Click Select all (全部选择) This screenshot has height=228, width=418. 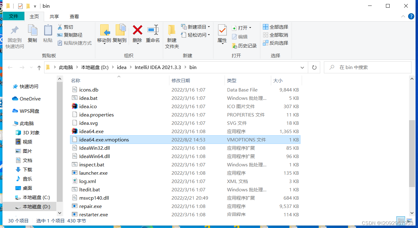[x=275, y=27]
